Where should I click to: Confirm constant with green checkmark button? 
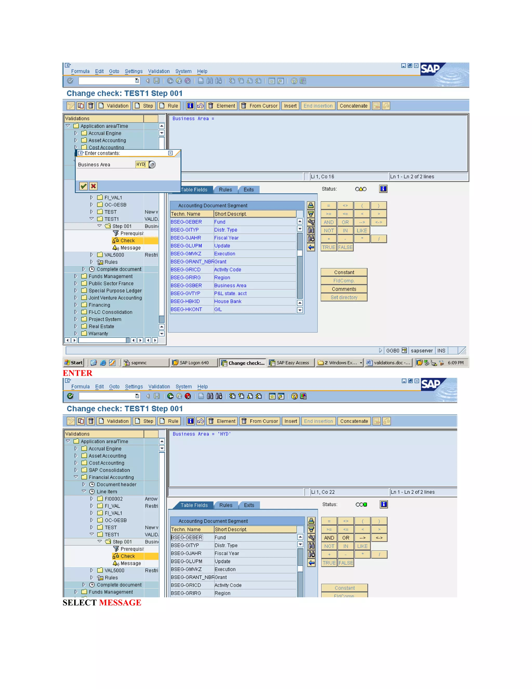coord(83,186)
